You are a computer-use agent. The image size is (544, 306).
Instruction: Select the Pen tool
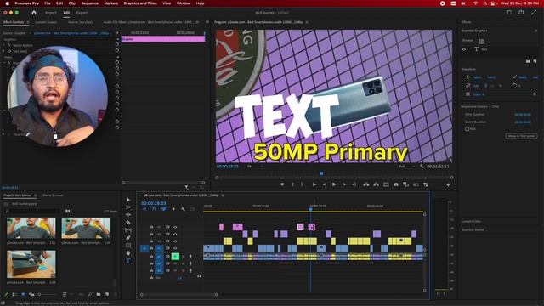[x=128, y=238]
